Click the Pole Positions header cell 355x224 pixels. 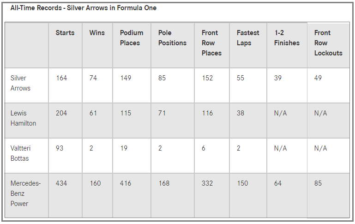tap(172, 38)
